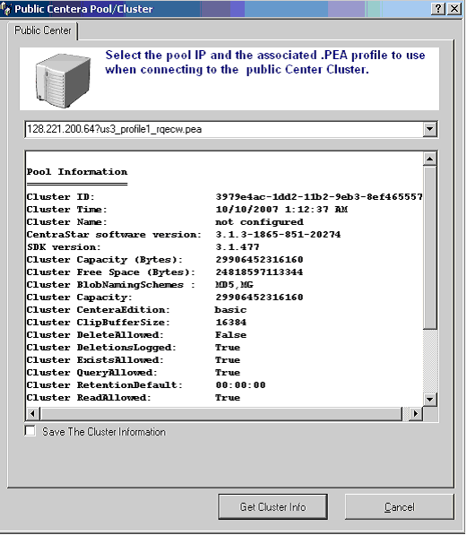Open the pool IP and PEA profile dropdown
The image size is (467, 535).
429,129
